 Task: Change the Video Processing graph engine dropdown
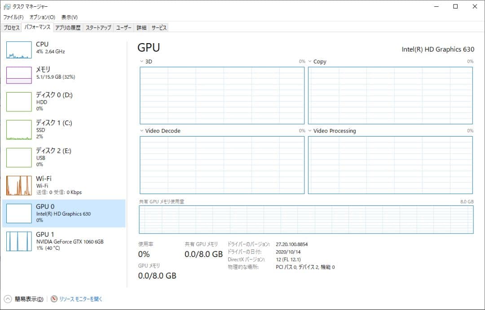(x=310, y=131)
